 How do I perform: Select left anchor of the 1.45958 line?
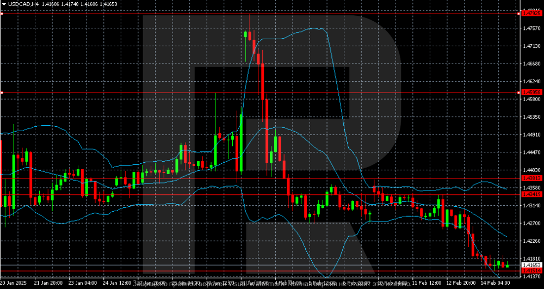point(2,93)
